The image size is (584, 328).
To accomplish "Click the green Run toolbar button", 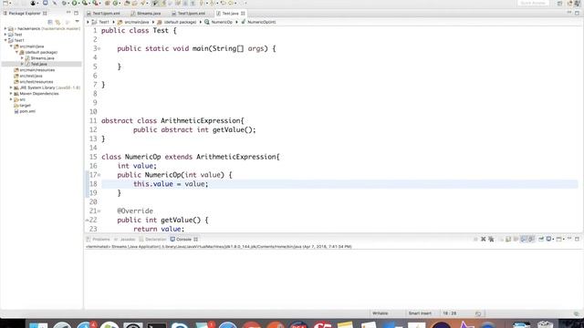I will coord(75,3).
